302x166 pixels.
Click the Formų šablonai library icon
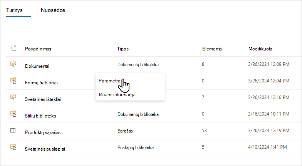tap(13, 81)
